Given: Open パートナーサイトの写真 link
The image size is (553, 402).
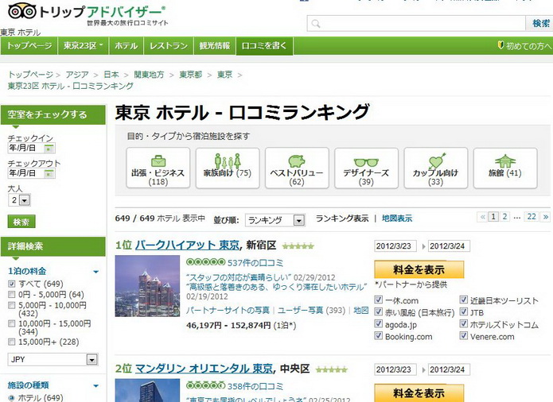Looking at the screenshot, I should 228,310.
